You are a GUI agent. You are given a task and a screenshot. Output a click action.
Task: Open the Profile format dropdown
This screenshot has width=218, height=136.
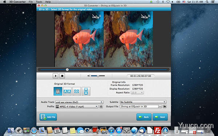point(77,107)
